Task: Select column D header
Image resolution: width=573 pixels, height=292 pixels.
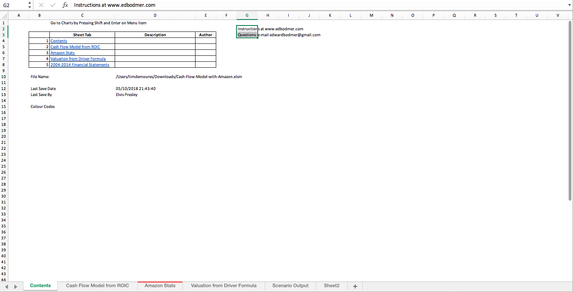Action: point(155,16)
